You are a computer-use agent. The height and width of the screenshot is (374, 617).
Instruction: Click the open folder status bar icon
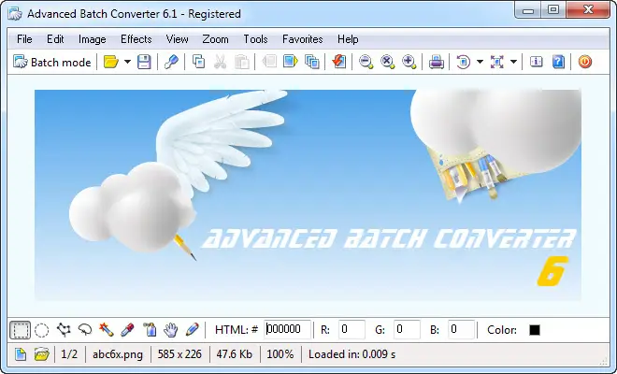click(x=42, y=354)
